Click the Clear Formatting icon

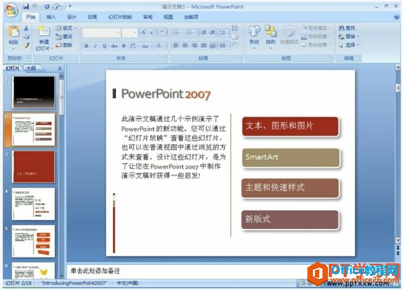pyautogui.click(x=162, y=32)
